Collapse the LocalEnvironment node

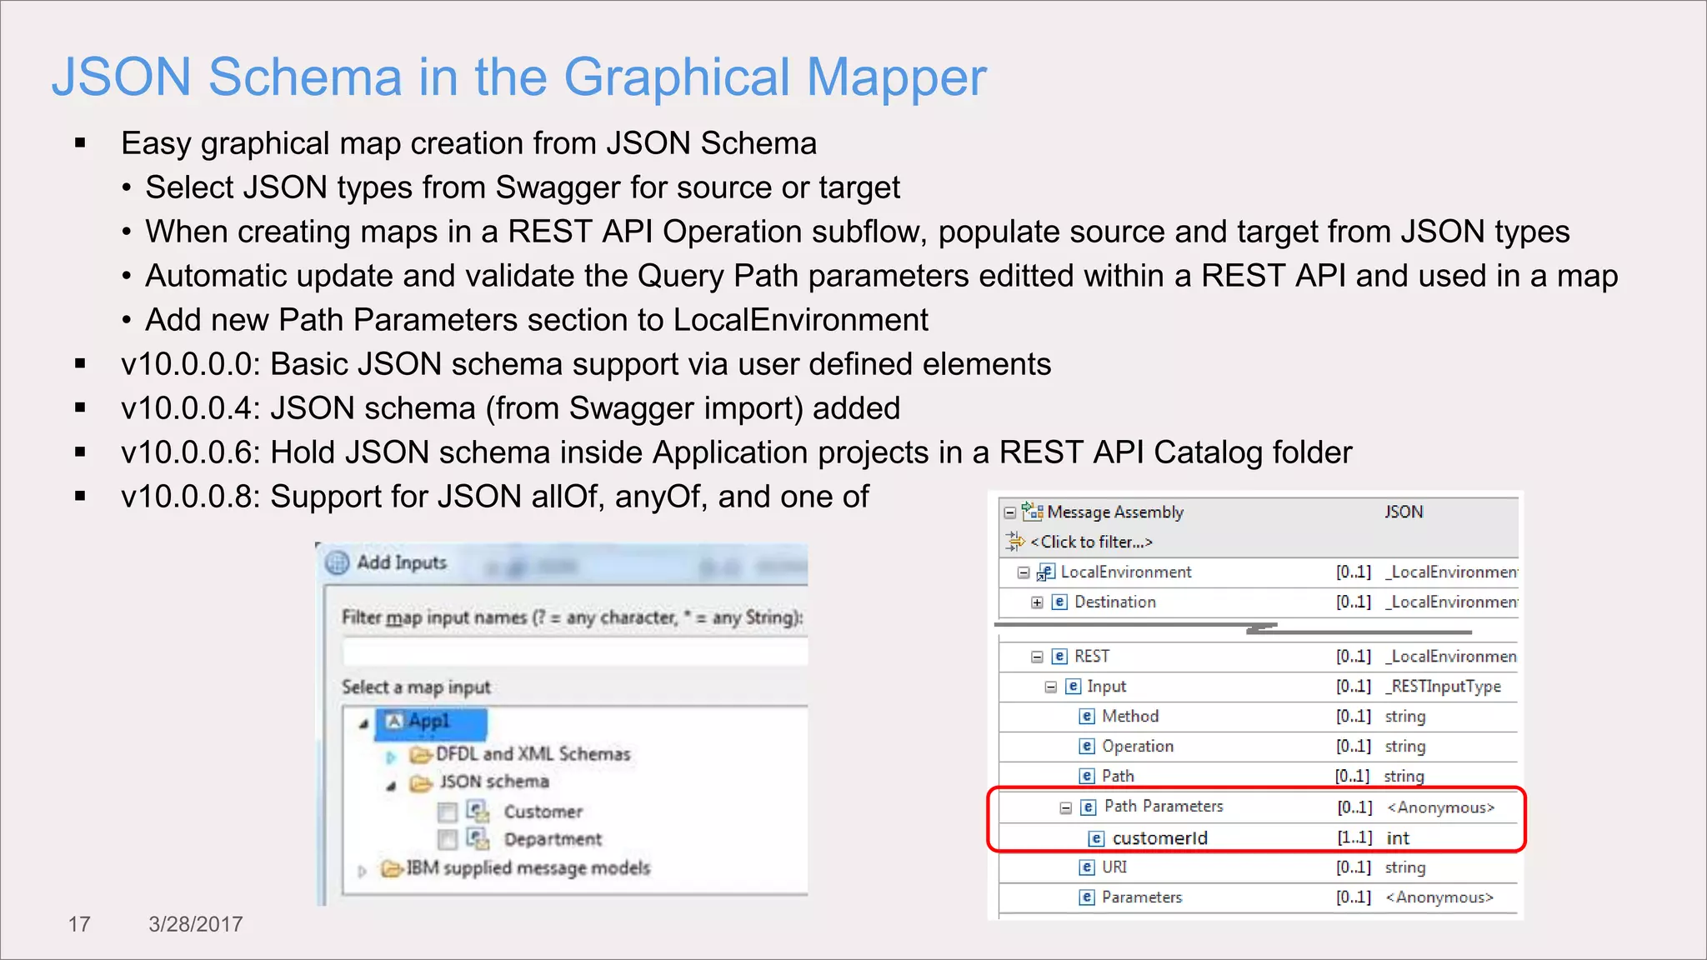(x=1024, y=572)
